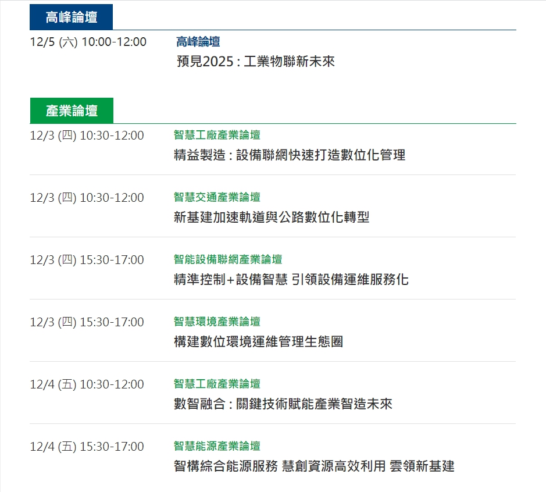Click the 12/4 (五) 15:30-17:00 time
Screen dimensions: 546x492
tap(87, 447)
